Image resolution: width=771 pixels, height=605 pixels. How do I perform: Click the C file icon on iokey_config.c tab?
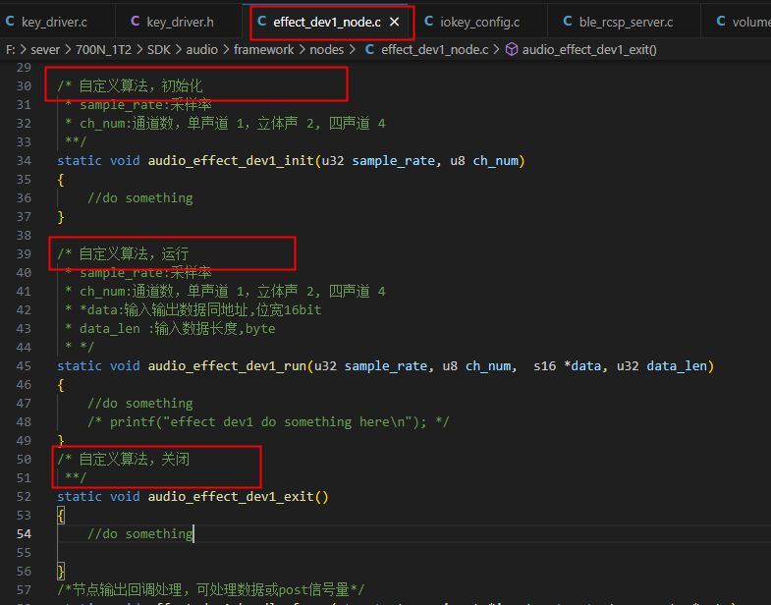429,22
